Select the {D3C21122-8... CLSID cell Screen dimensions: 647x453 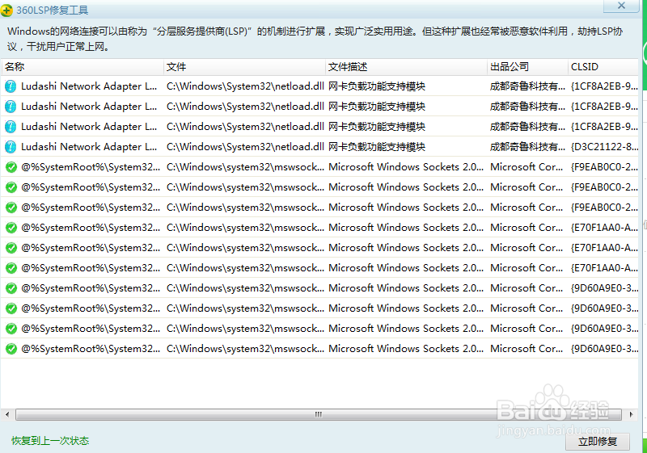[604, 147]
